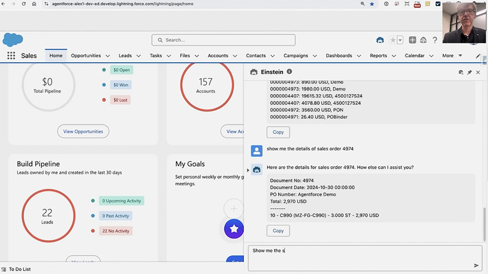Click the $0 Lost pipeline badge
The width and height of the screenshot is (488, 274).
coord(120,100)
